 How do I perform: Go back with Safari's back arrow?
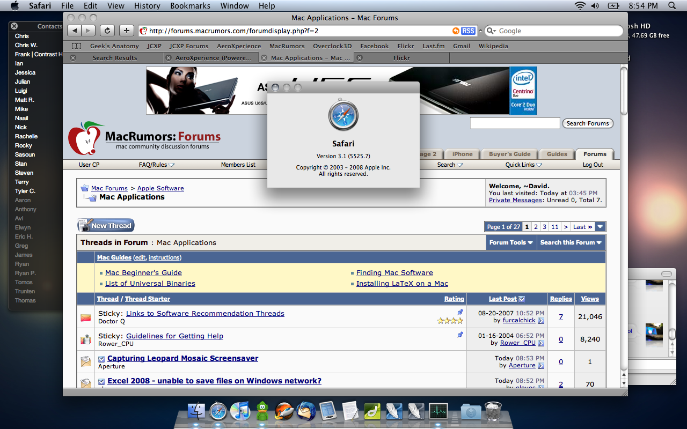click(75, 31)
